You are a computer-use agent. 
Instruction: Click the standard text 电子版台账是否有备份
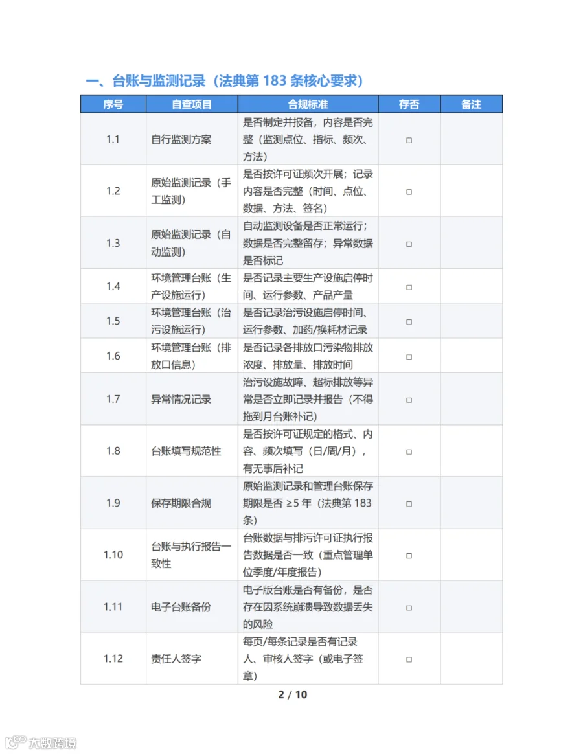[308, 607]
